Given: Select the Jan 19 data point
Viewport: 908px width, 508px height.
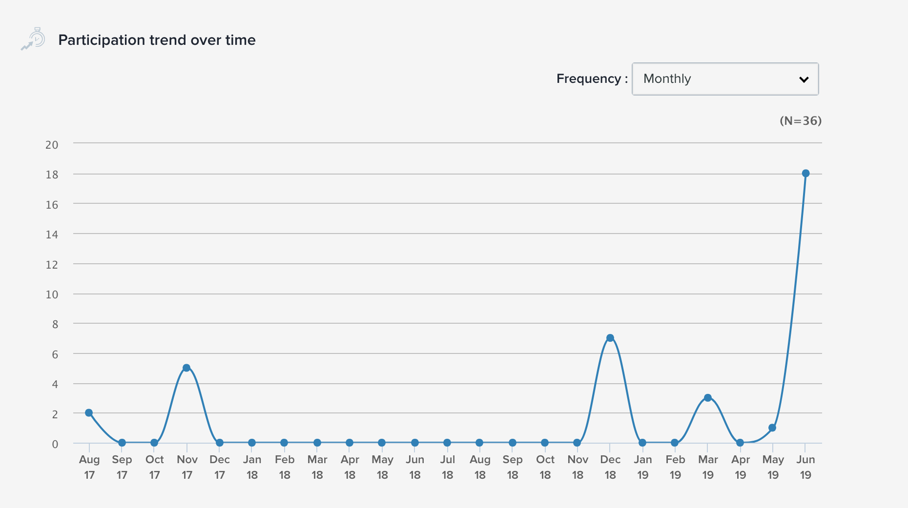Looking at the screenshot, I should pos(642,443).
